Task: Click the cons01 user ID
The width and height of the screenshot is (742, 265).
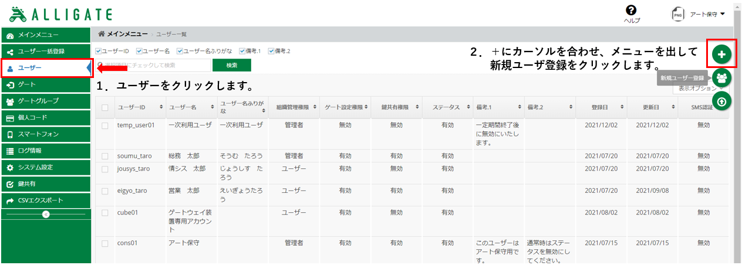Action: tap(127, 243)
